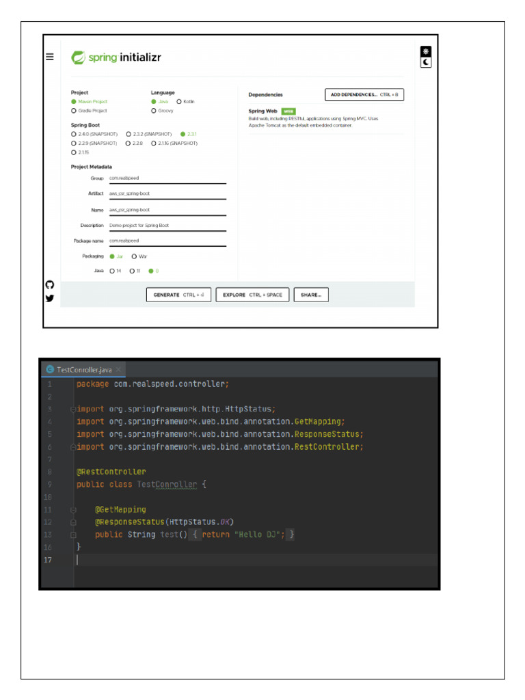The width and height of the screenshot is (525, 700).
Task: Collapse the @GetMapping fold marker at line 11
Action: point(72,510)
